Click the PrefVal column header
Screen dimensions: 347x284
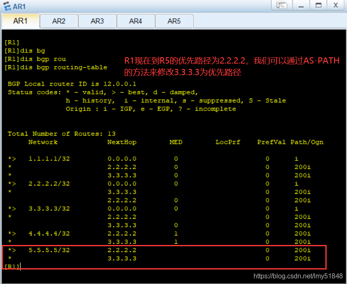(271, 142)
